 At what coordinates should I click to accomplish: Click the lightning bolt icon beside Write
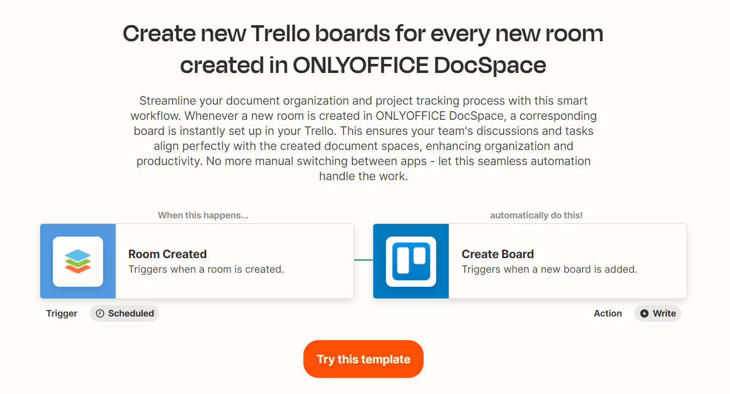click(644, 313)
